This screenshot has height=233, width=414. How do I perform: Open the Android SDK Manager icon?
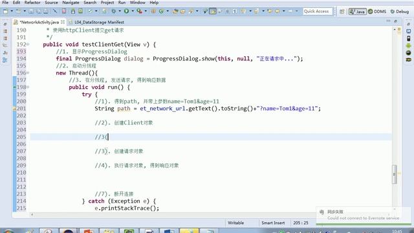pyautogui.click(x=73, y=11)
